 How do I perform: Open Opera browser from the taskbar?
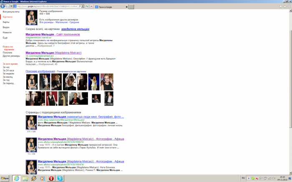(x=51, y=178)
